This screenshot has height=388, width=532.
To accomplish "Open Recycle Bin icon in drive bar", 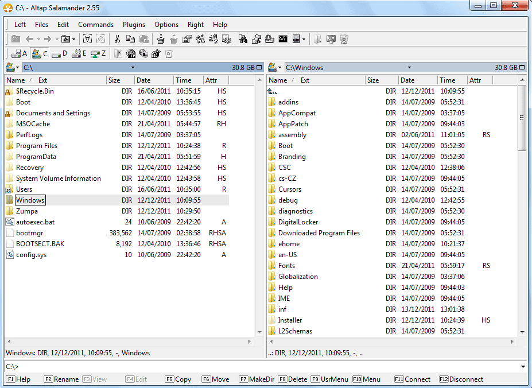I will pyautogui.click(x=169, y=53).
